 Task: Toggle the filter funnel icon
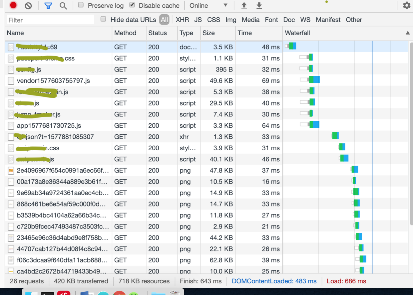coord(48,6)
